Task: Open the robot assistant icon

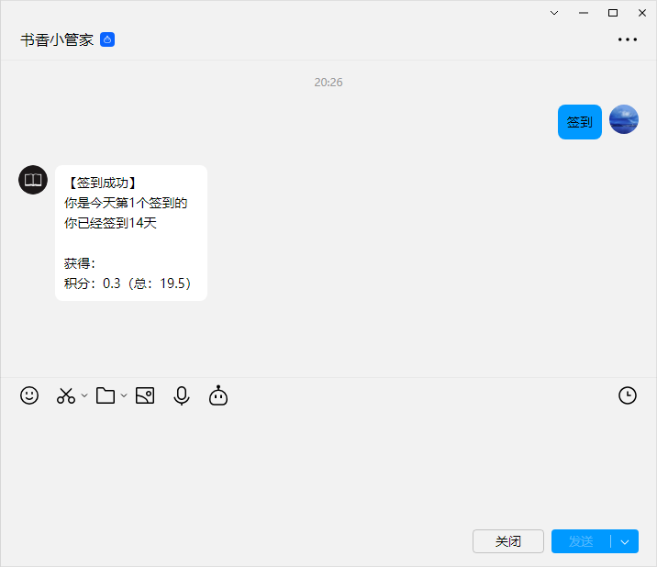Action: [218, 395]
